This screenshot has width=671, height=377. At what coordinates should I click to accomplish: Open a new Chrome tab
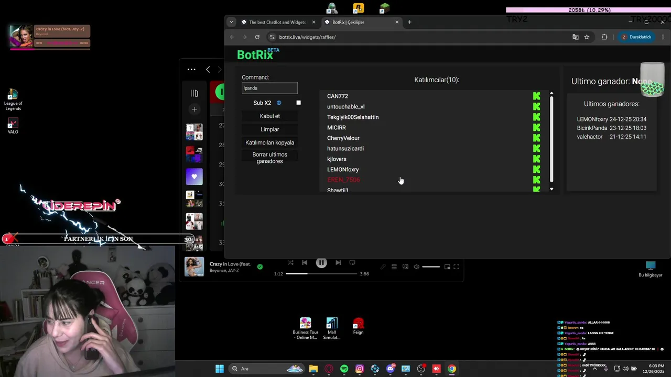[x=409, y=22]
